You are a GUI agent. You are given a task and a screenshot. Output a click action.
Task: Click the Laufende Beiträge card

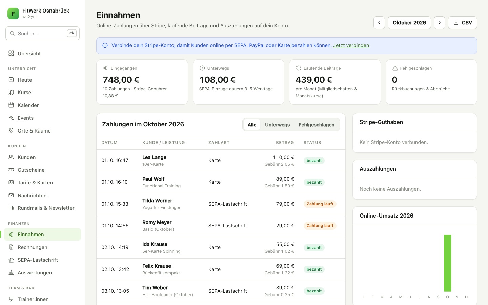coord(335,82)
